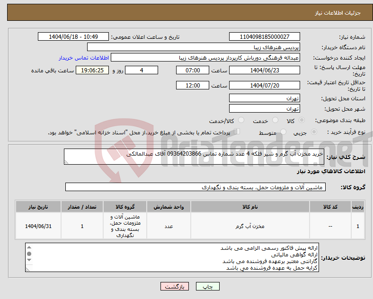This screenshot has height=299, width=373.
Task: Click the گروه کالا column header in table
Action: click(x=125, y=207)
